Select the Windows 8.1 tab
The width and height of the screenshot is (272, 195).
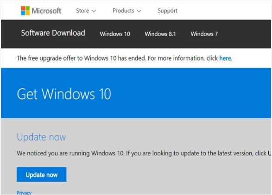point(160,34)
